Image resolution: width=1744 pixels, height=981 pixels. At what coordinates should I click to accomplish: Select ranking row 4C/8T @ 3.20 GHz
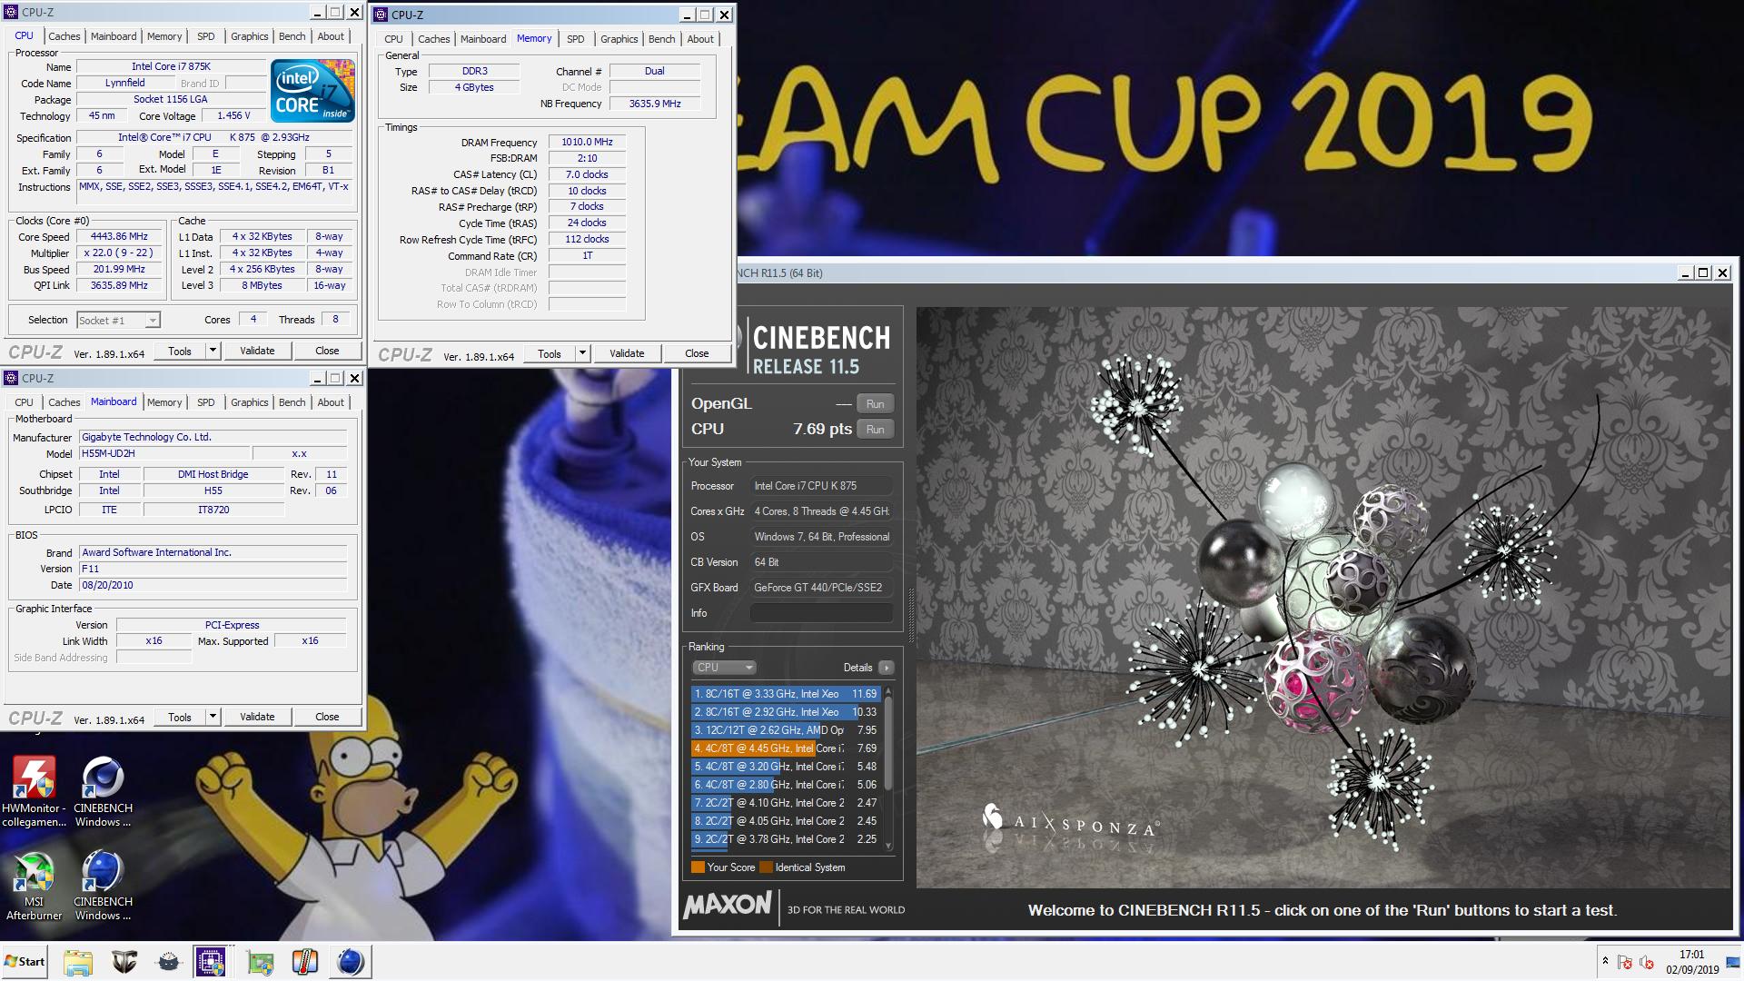[x=785, y=767]
